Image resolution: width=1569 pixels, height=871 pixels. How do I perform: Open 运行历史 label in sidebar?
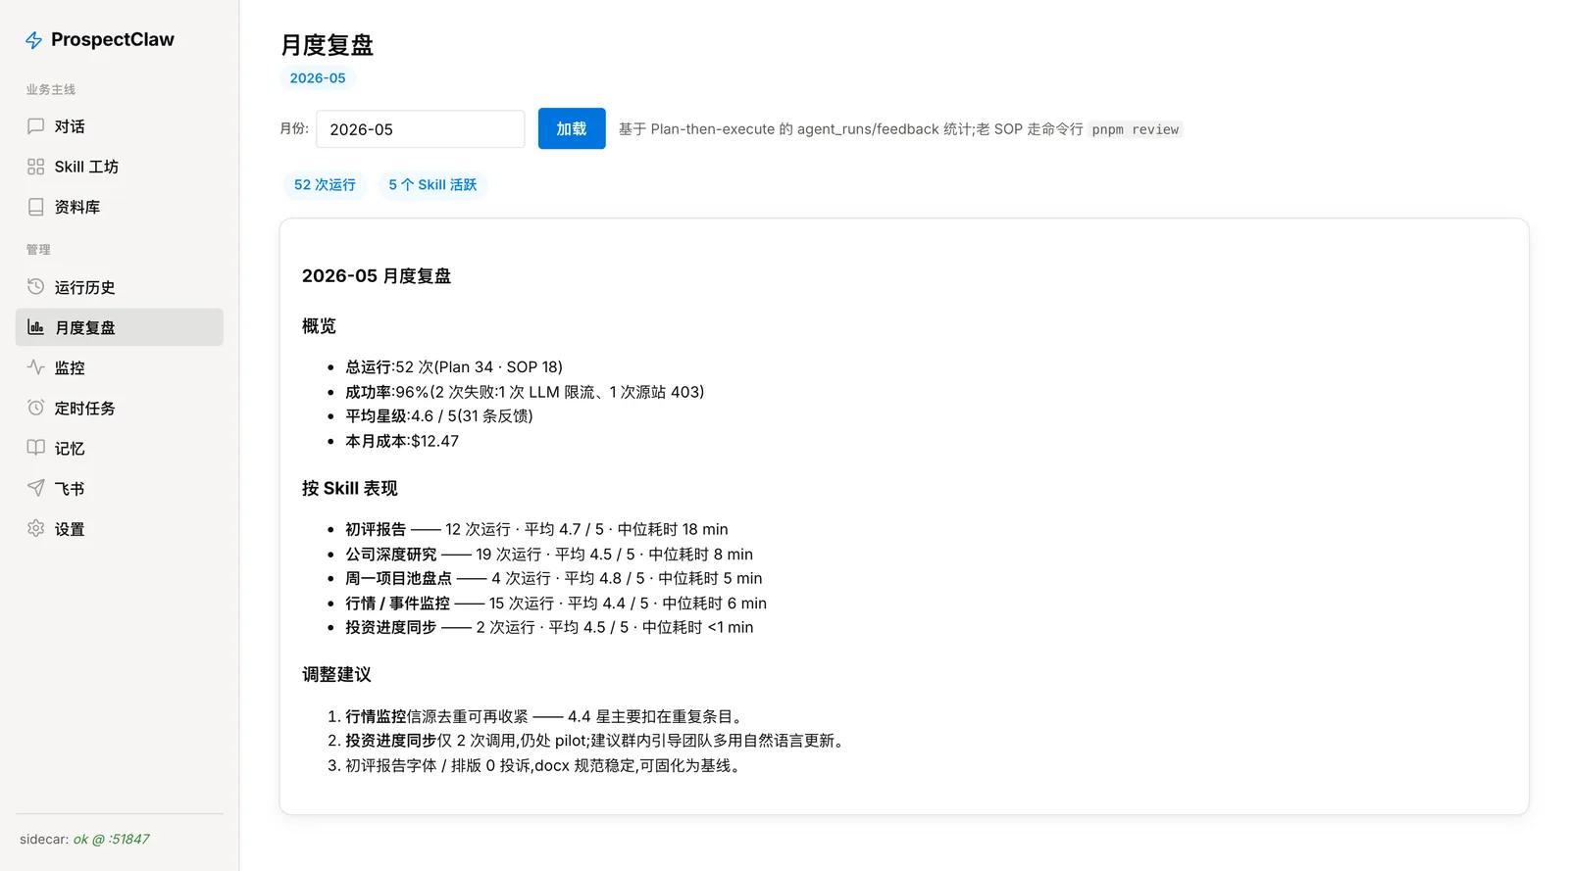pos(85,287)
